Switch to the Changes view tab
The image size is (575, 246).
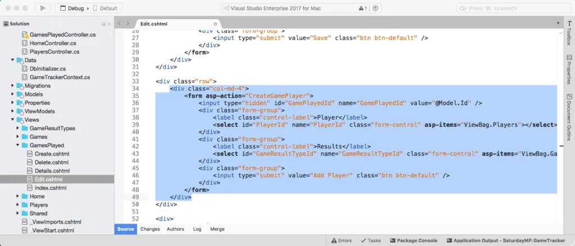[150, 229]
